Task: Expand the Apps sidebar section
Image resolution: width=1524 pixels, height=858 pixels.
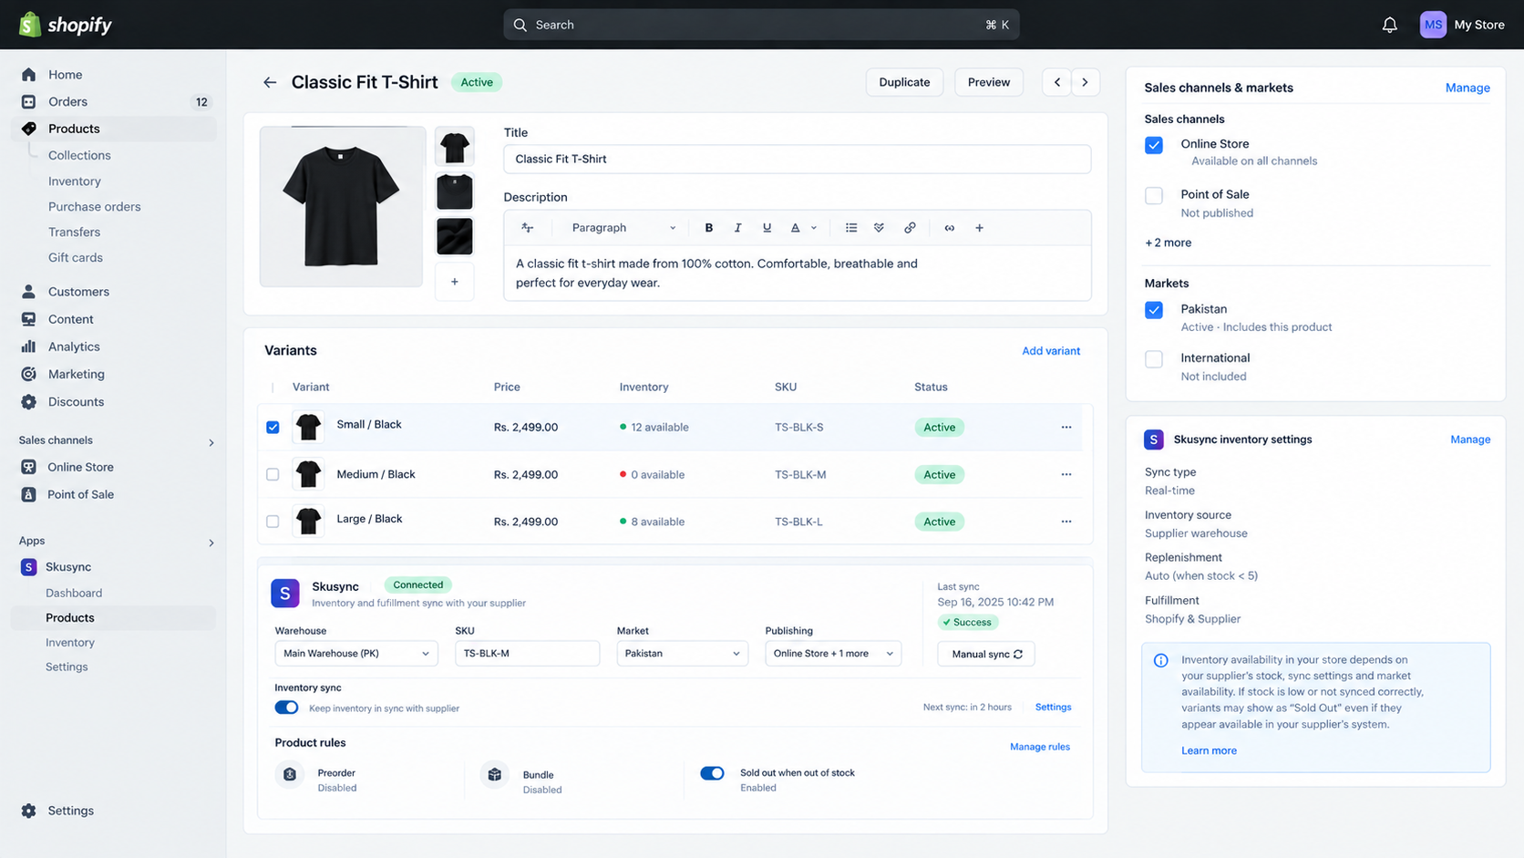Action: (x=211, y=543)
